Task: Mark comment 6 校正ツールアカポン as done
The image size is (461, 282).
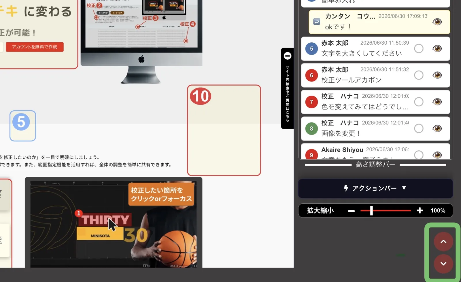Action: click(419, 75)
